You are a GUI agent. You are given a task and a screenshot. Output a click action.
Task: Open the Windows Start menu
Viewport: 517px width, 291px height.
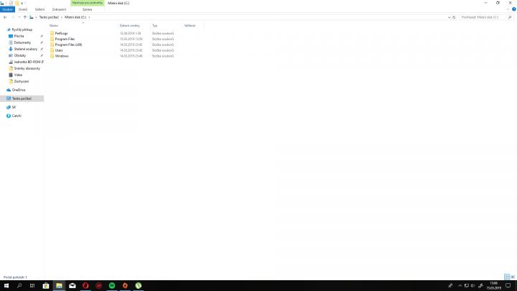pyautogui.click(x=6, y=286)
